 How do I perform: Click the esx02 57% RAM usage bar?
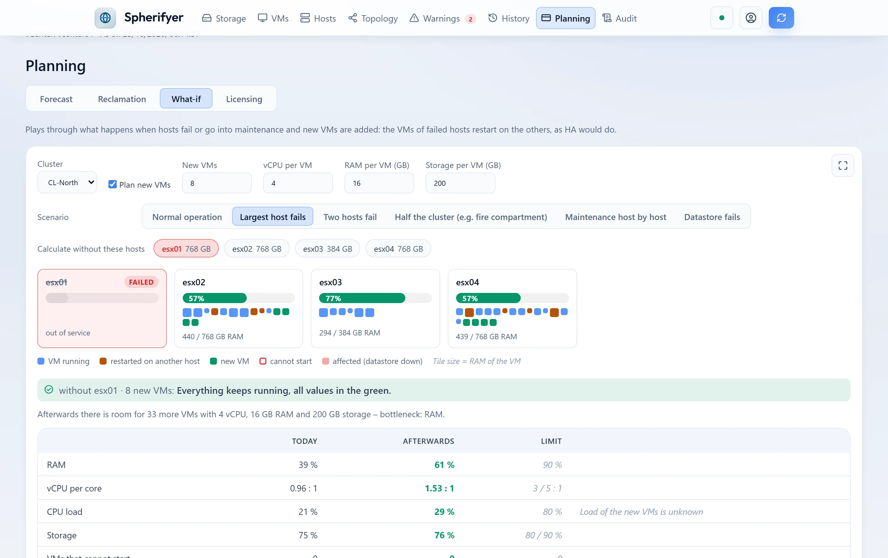coord(238,298)
